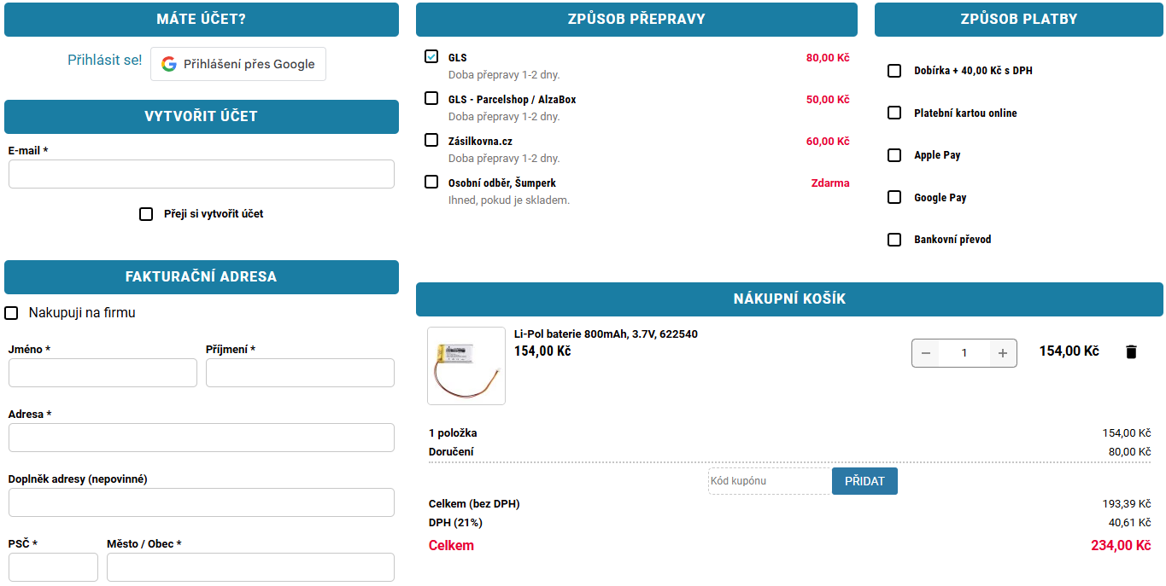Choose Bankovní převod payment option

pos(894,240)
